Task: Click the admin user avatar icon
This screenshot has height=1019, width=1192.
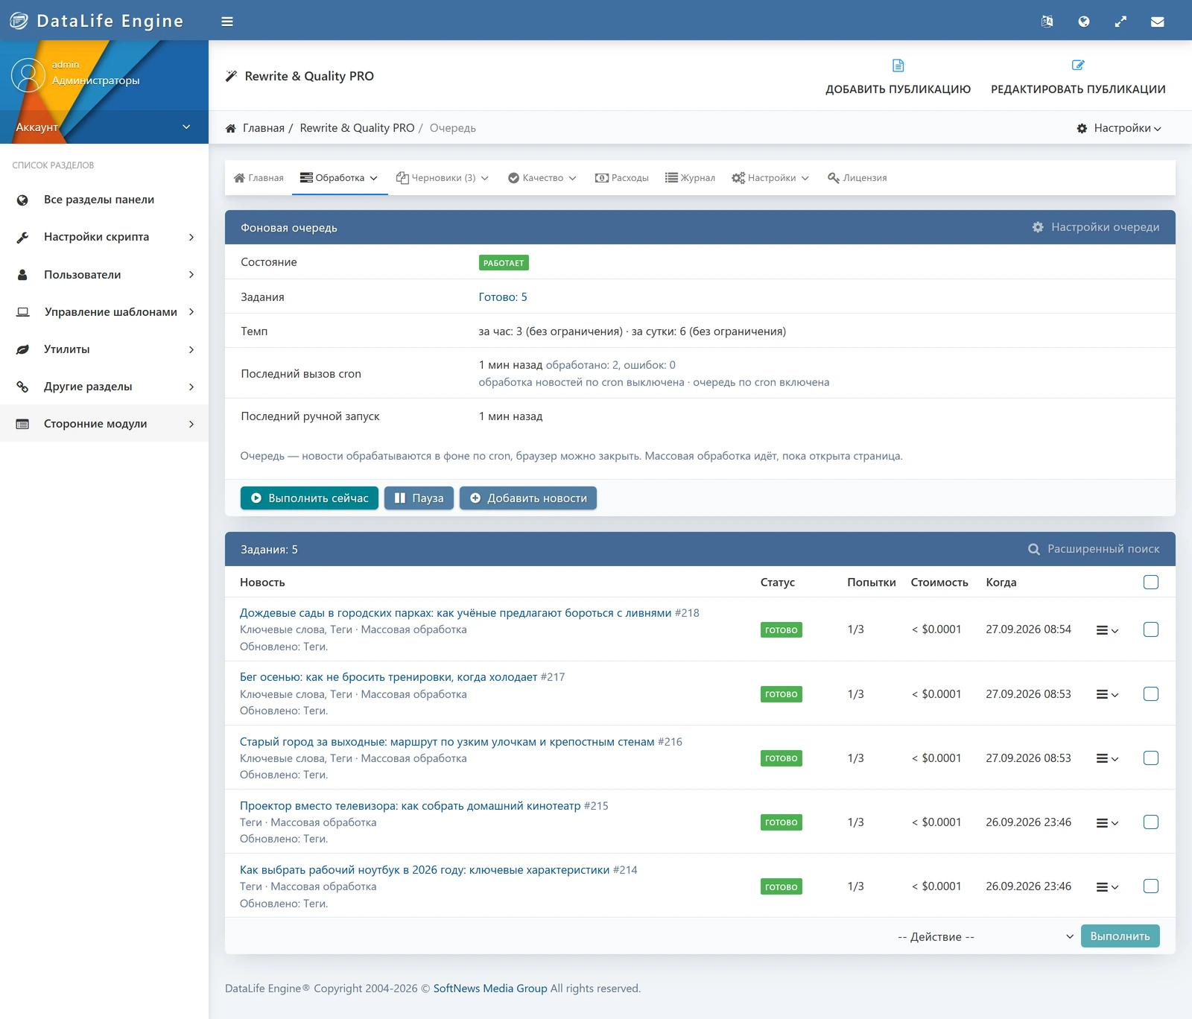Action: 28,75
